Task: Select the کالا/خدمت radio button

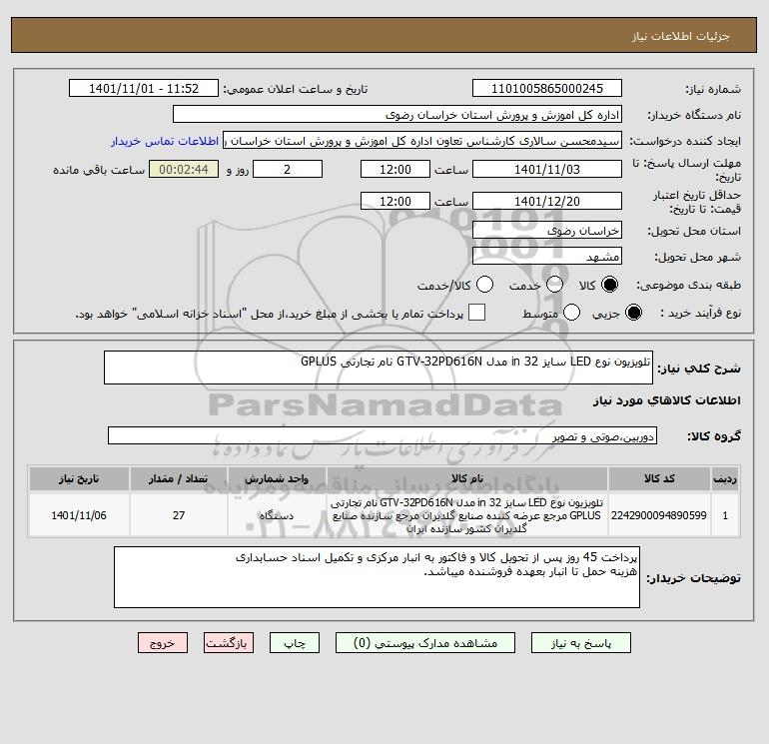Action: coord(485,285)
